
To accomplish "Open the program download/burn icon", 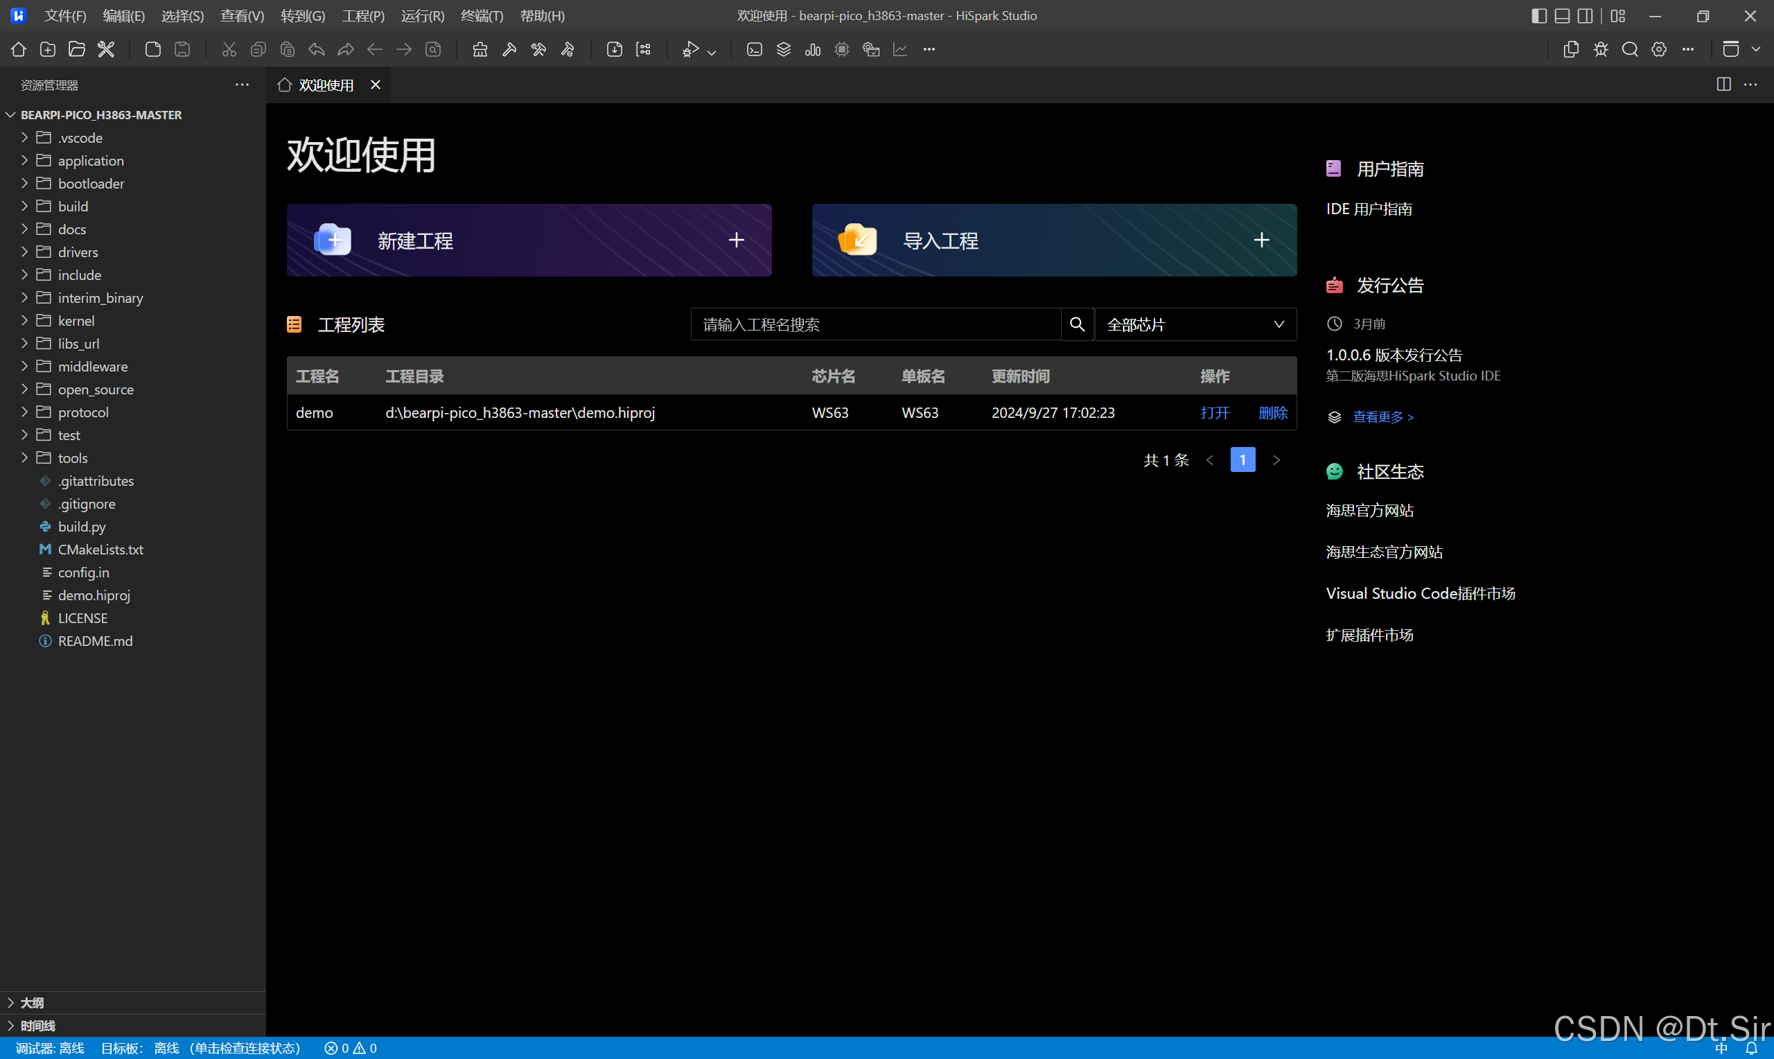I will click(x=614, y=49).
